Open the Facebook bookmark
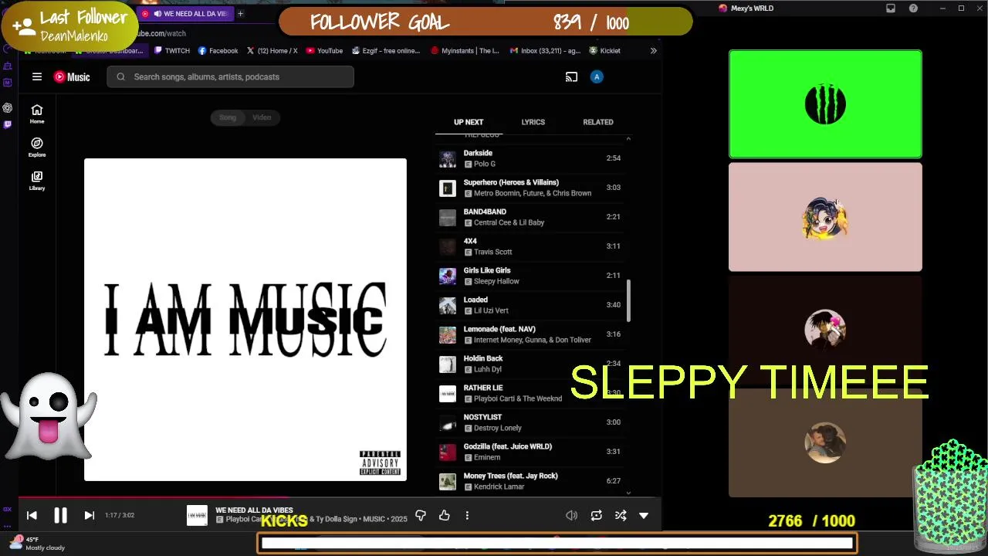This screenshot has height=556, width=988. (218, 51)
